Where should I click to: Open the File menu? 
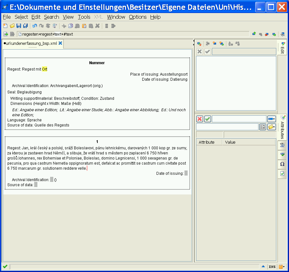7,17
